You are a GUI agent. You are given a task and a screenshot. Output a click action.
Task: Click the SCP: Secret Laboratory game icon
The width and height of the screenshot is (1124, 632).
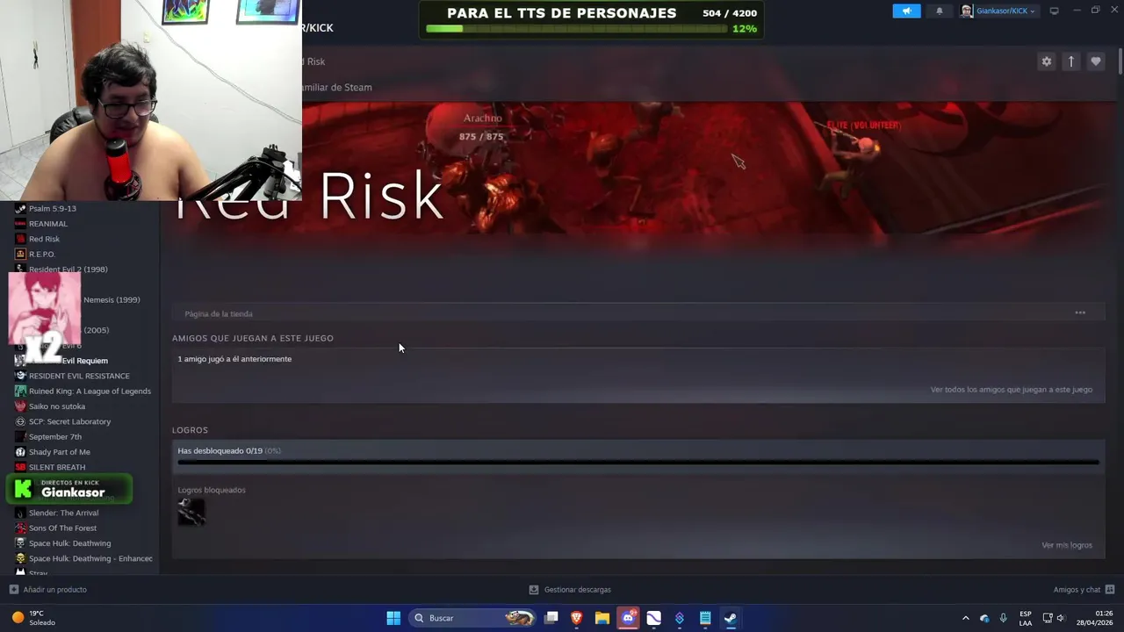[x=20, y=421]
